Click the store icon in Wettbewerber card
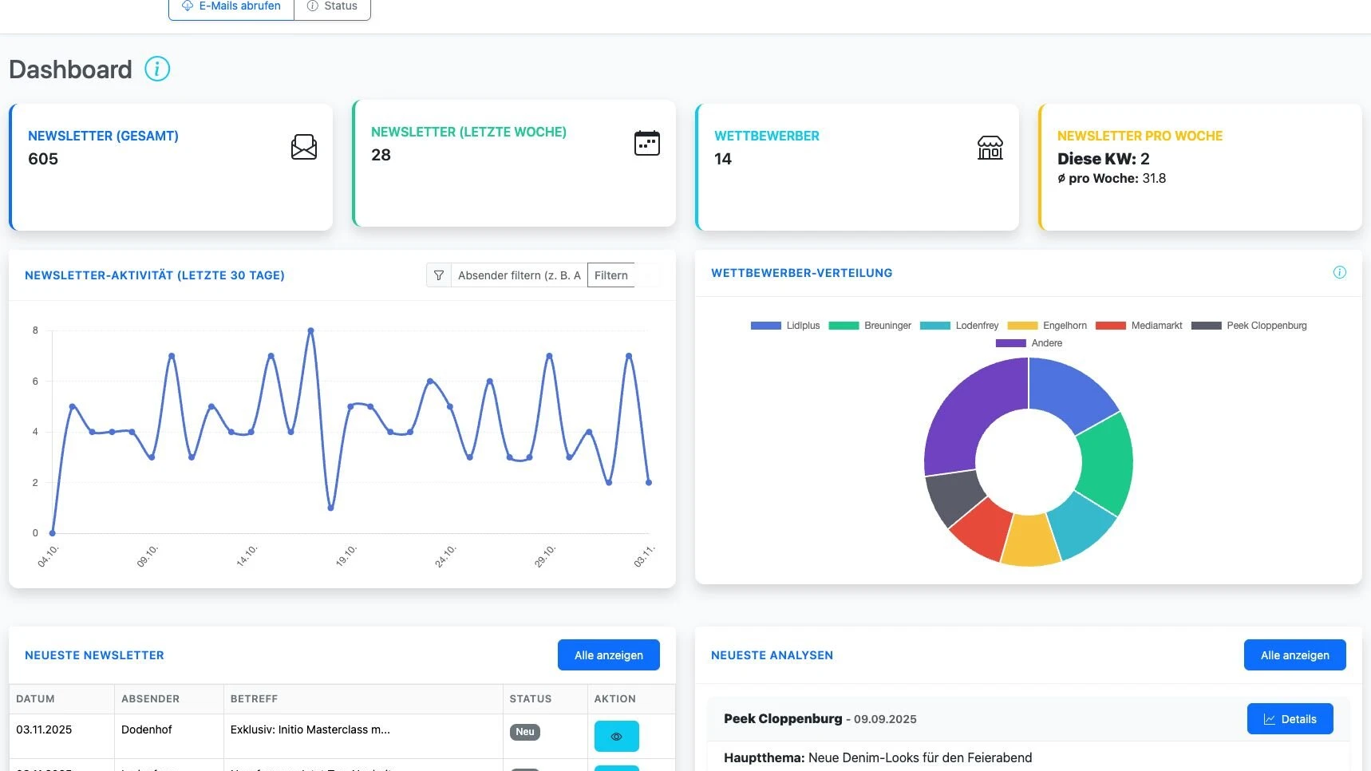Screen dimensions: 1371x771 [x=990, y=147]
